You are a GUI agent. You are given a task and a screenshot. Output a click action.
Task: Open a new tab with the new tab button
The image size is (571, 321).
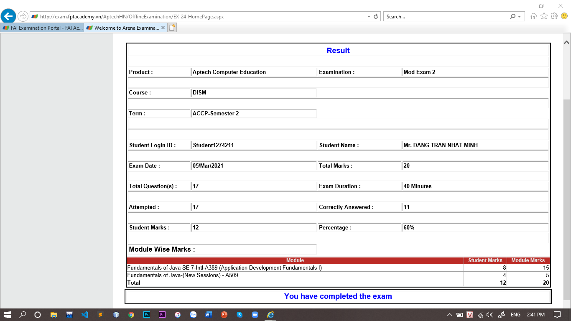click(172, 28)
